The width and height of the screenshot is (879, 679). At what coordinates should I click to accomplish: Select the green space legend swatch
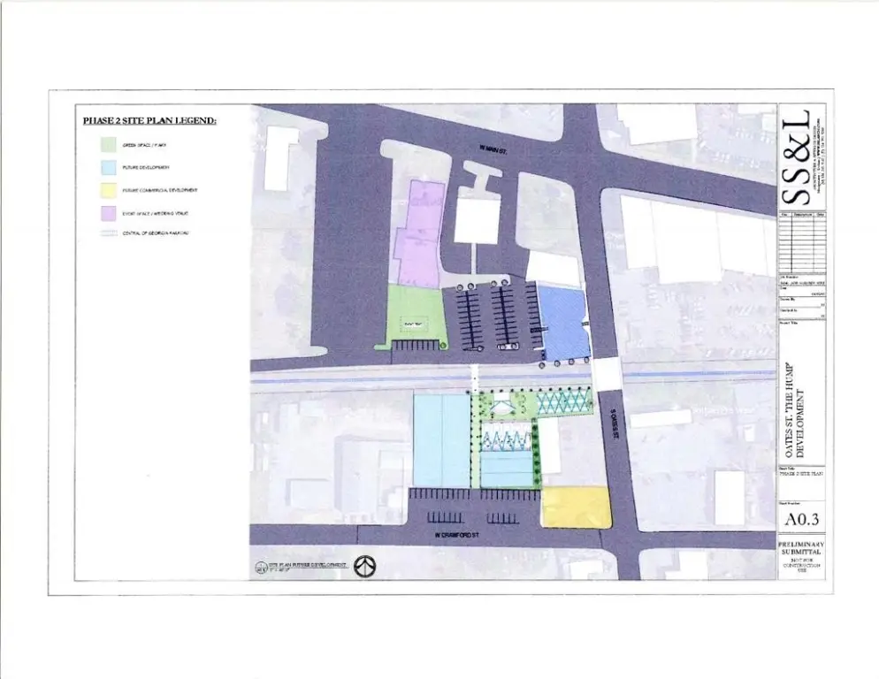[x=109, y=144]
